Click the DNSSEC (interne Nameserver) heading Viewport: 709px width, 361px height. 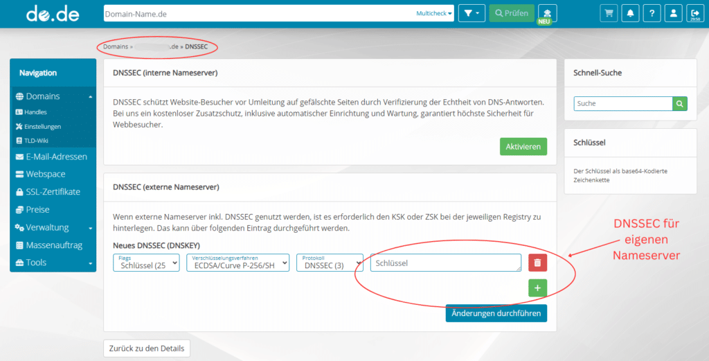pos(165,73)
